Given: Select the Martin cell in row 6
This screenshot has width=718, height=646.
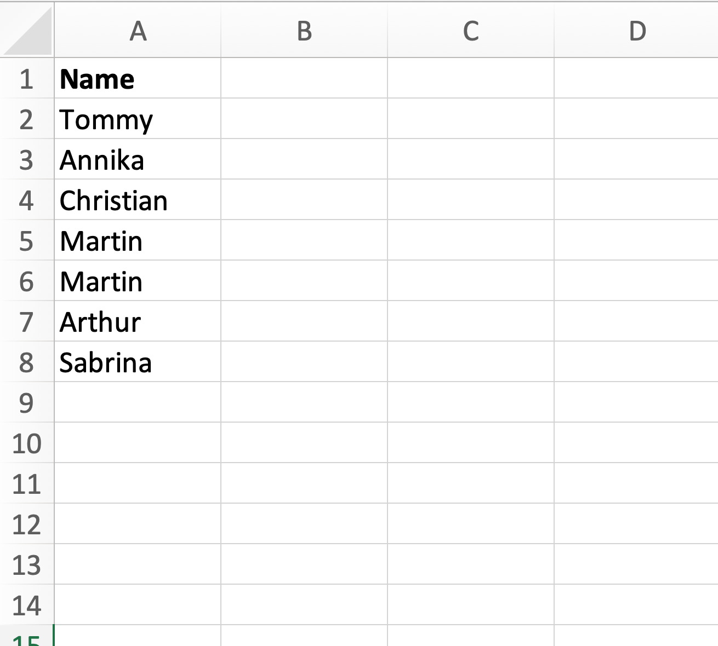Looking at the screenshot, I should click(138, 281).
